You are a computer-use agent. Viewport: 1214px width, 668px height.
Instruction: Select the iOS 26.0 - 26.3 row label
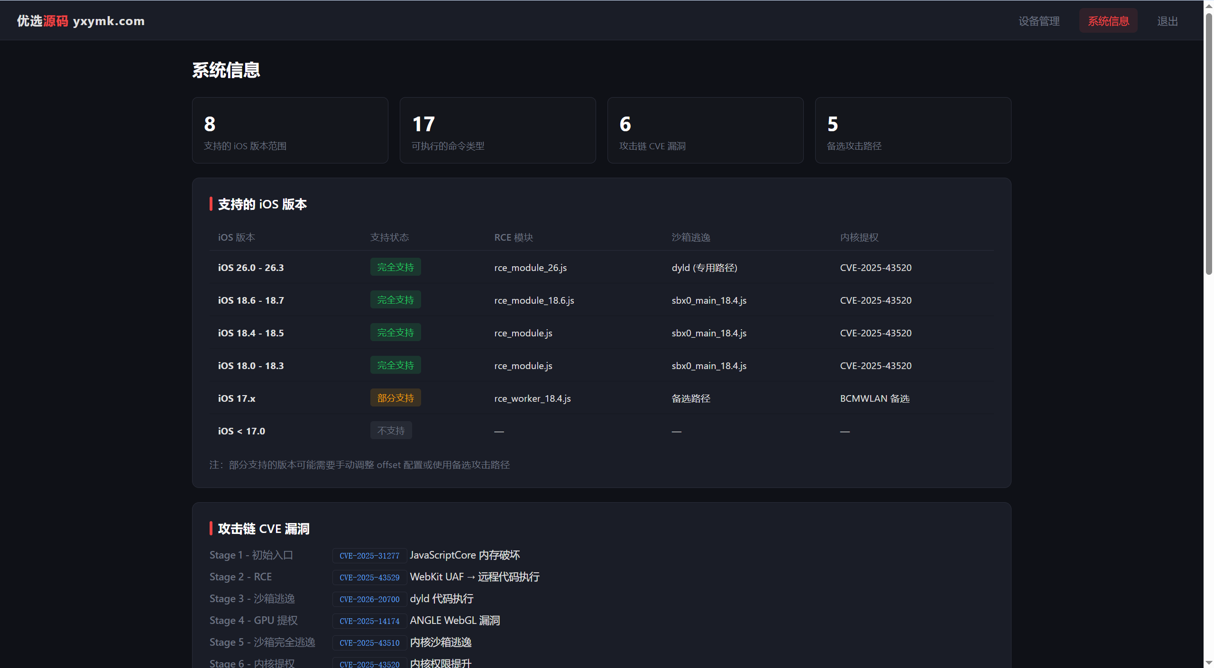[251, 268]
